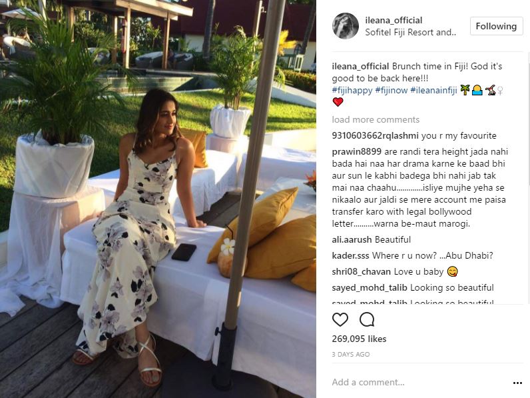Open the #fijinow hashtag

(x=391, y=91)
